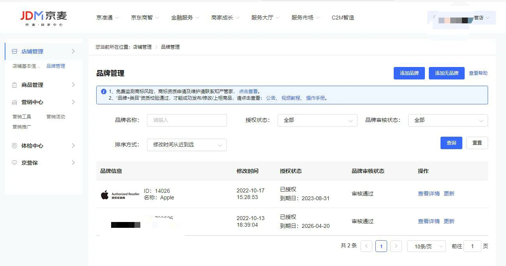The height and width of the screenshot is (266, 506).
Task: Click the 查询 search button
Action: click(451, 143)
